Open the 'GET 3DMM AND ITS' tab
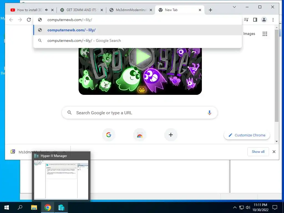 point(80,10)
